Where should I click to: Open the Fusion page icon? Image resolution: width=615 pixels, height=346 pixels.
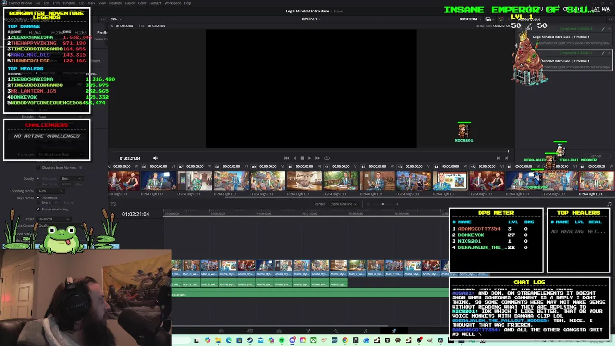[x=308, y=331]
